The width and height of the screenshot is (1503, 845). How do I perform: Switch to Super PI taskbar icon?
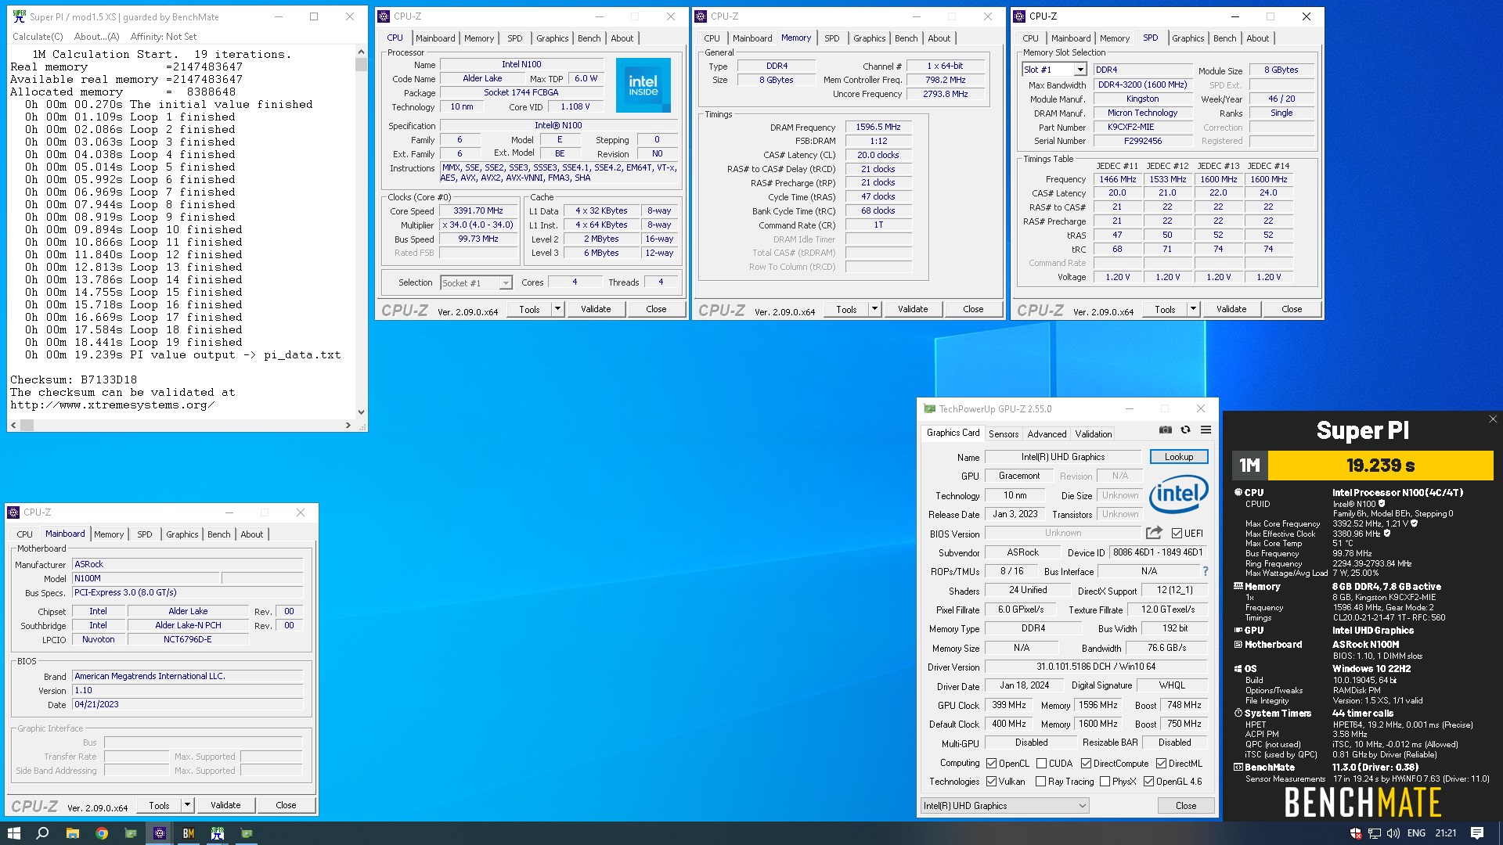tap(218, 833)
